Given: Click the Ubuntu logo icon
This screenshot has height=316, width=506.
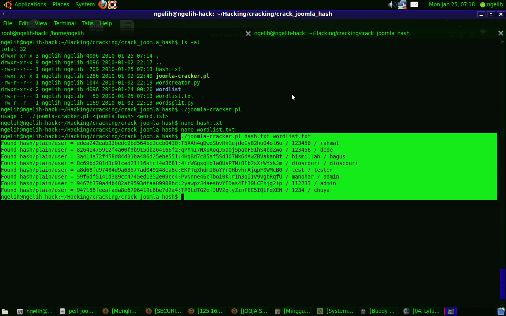Looking at the screenshot, I should point(7,4).
